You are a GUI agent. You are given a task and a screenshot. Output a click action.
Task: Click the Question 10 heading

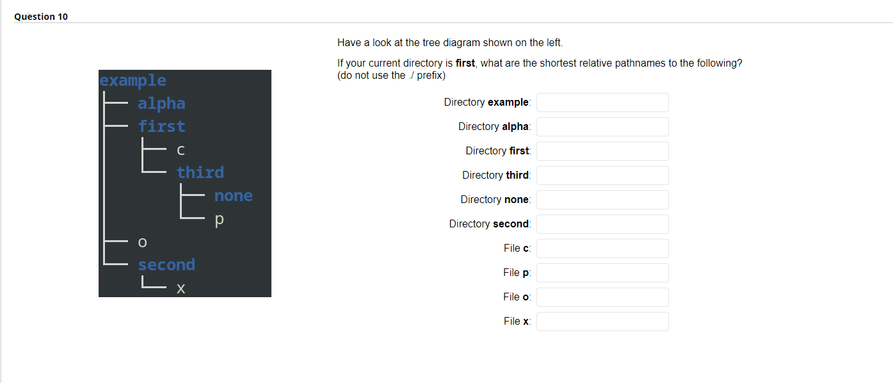coord(40,16)
